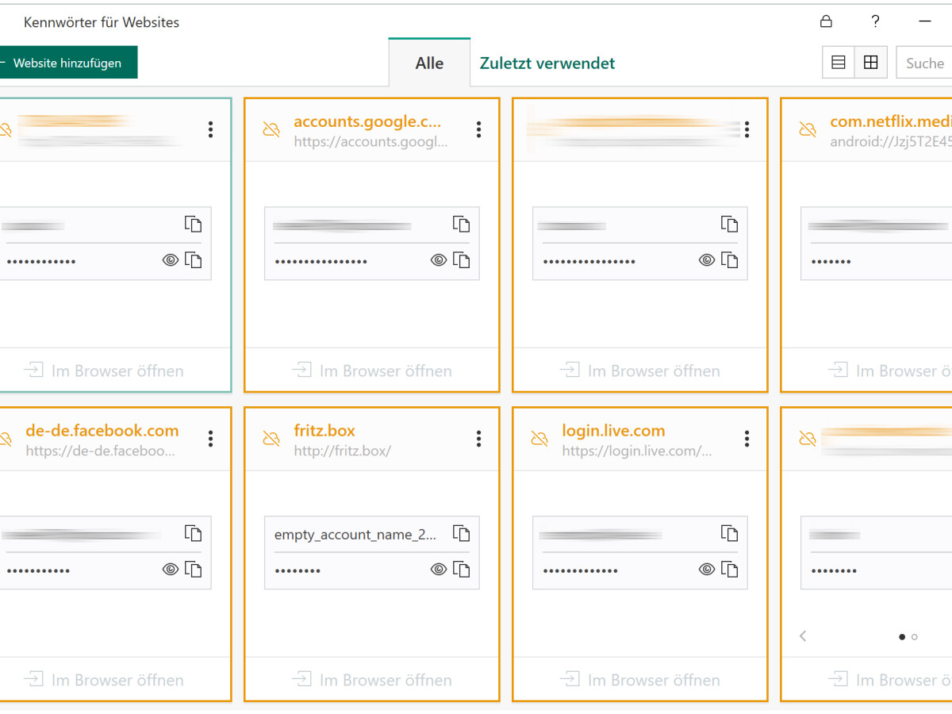This screenshot has height=714, width=952.
Task: Show the de-de.facebook.com password
Action: point(170,569)
